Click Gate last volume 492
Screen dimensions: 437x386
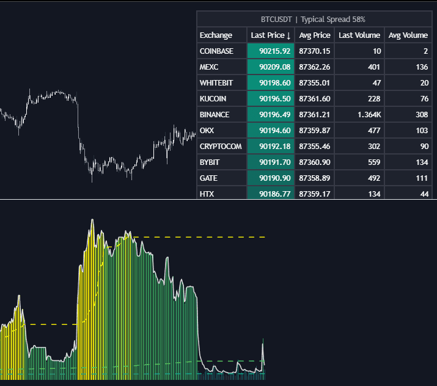point(359,178)
